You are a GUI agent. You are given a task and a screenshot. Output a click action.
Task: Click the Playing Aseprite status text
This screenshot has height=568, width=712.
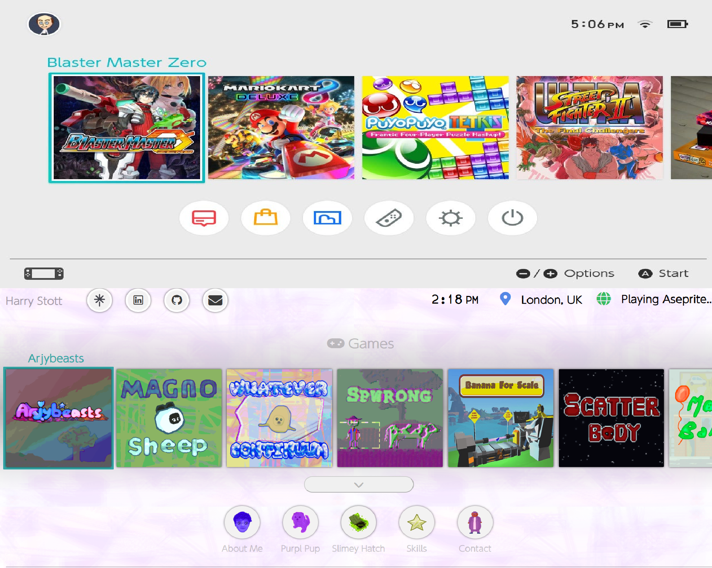point(666,299)
